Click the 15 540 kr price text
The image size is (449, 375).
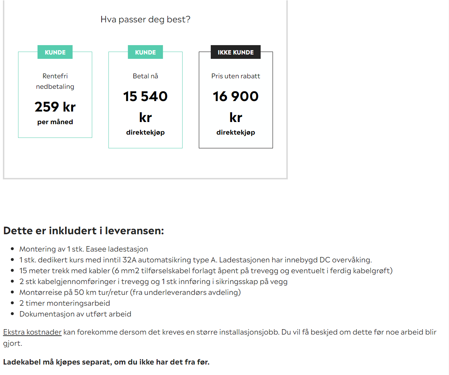point(145,107)
